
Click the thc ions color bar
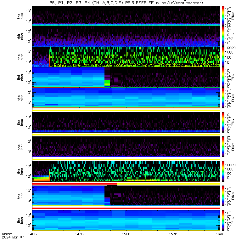click(x=223, y=171)
